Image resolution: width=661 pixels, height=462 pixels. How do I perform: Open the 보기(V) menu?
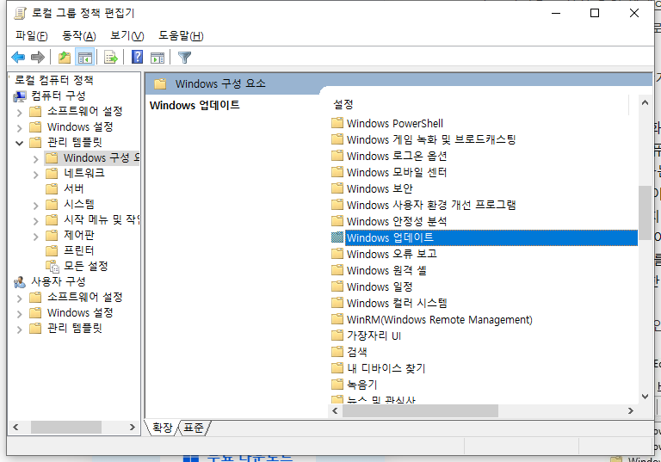[127, 36]
